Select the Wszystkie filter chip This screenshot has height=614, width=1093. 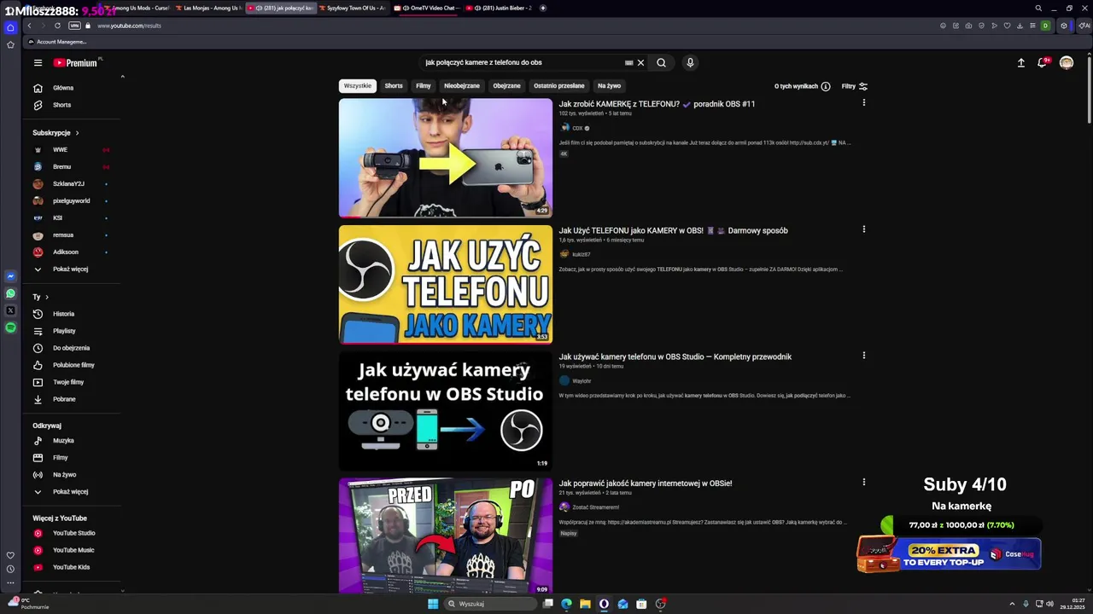(x=357, y=86)
